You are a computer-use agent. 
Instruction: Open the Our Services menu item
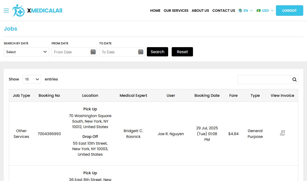click(x=176, y=11)
